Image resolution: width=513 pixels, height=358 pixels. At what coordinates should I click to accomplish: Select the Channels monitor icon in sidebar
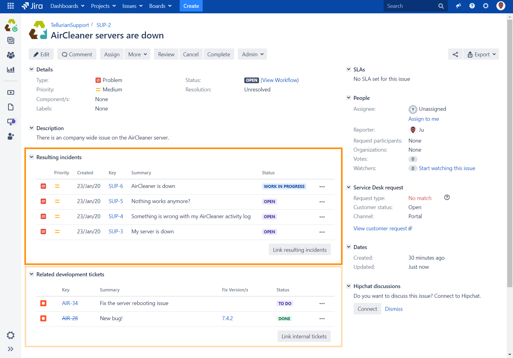coord(11,121)
